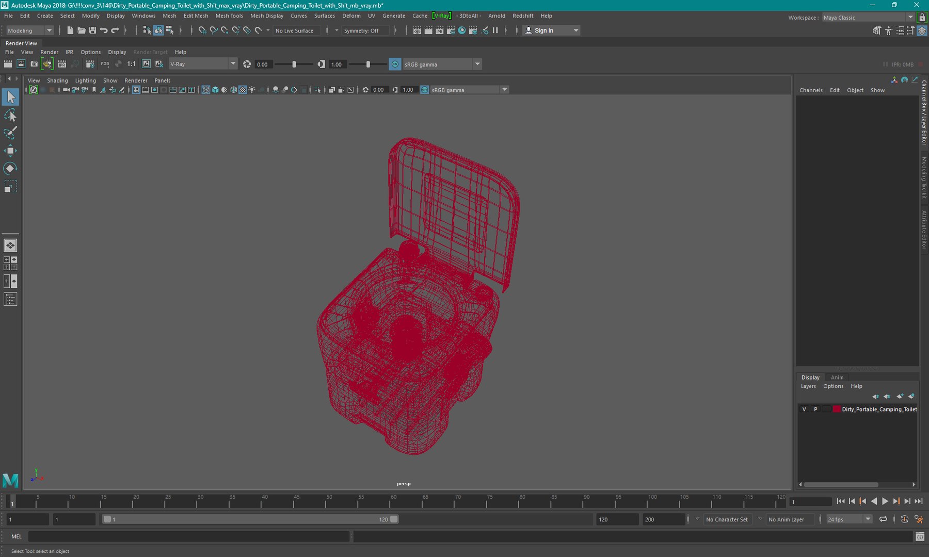The image size is (929, 557).
Task: Activate the Move tool in the left toolbox
Action: 10,151
